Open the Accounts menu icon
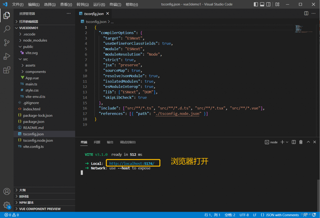The image size is (320, 218). click(x=7, y=191)
